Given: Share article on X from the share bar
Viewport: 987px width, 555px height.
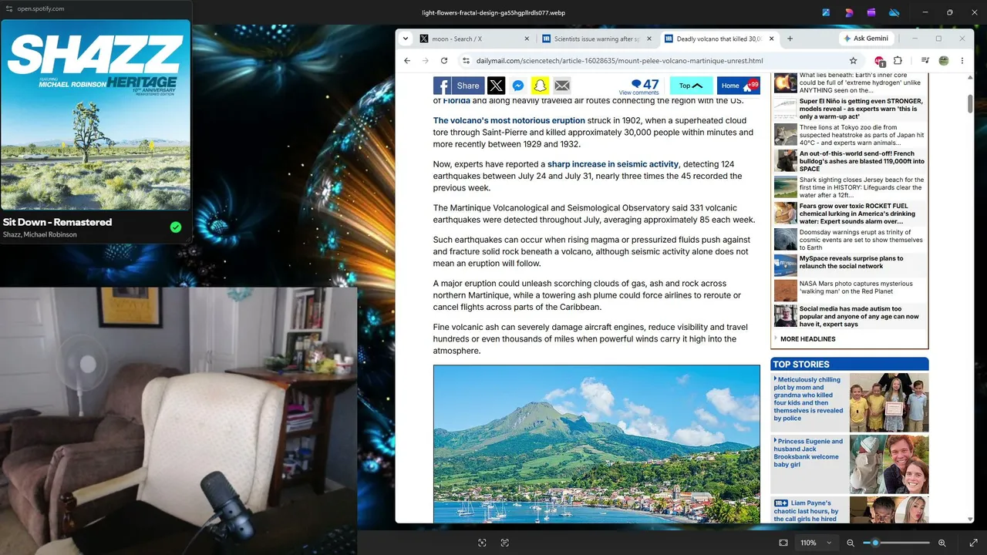Looking at the screenshot, I should pyautogui.click(x=497, y=86).
